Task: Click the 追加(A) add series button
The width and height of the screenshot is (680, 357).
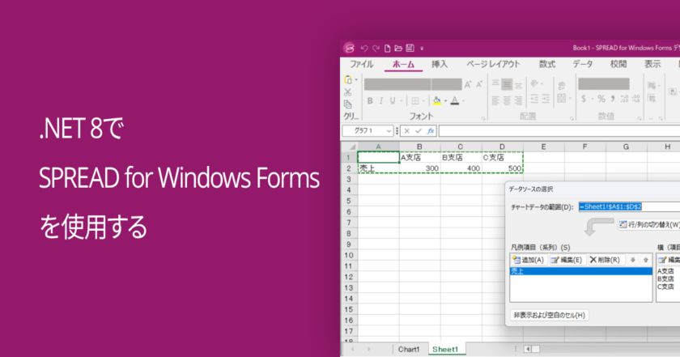Action: tap(528, 260)
